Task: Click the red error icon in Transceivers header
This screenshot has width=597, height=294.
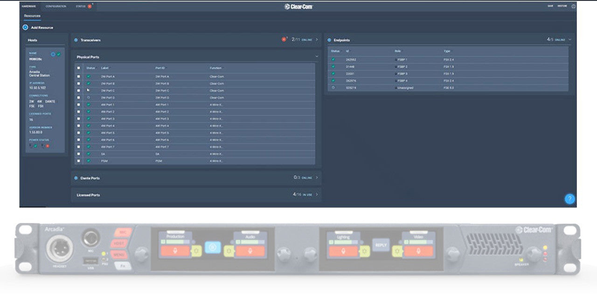Action: [284, 40]
